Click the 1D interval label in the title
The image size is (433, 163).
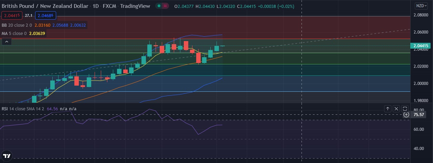coord(96,6)
